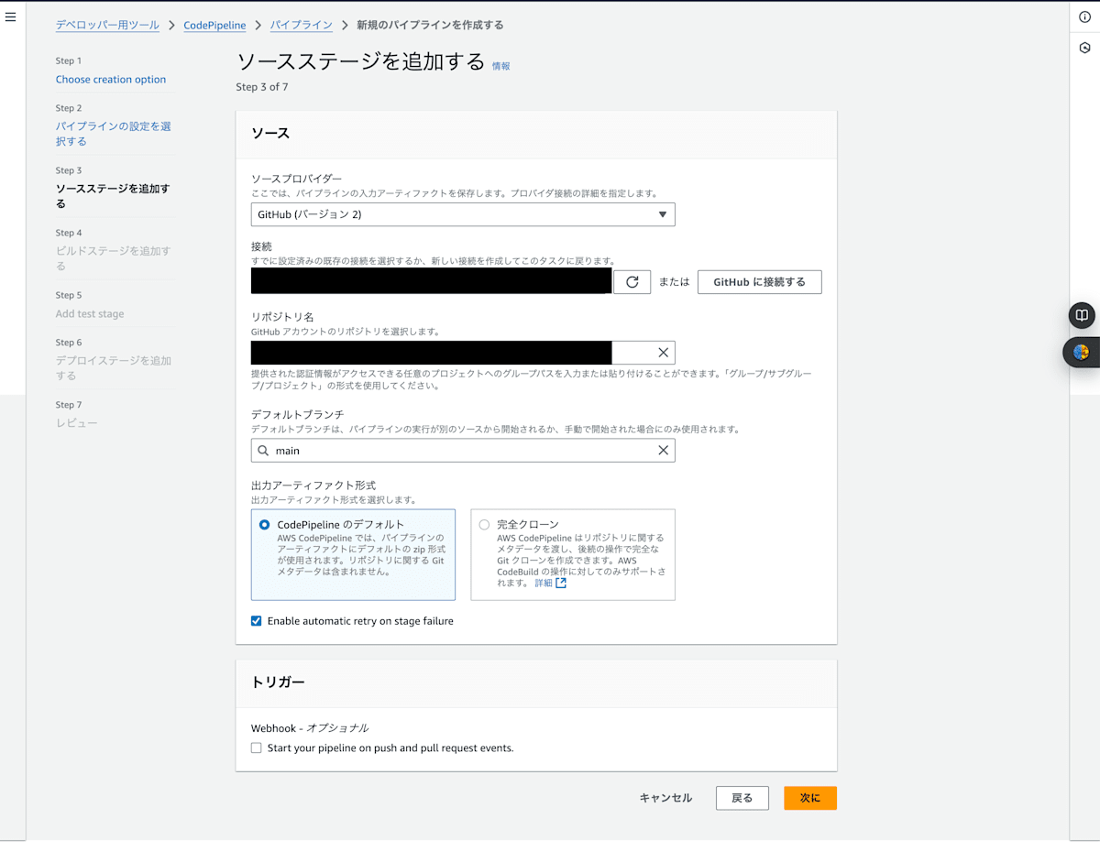Click the 'Step 3 of 7' text
The image size is (1100, 862).
262,87
